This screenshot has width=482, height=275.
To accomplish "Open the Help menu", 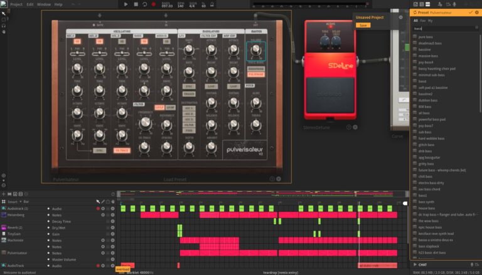I will tap(58, 4).
